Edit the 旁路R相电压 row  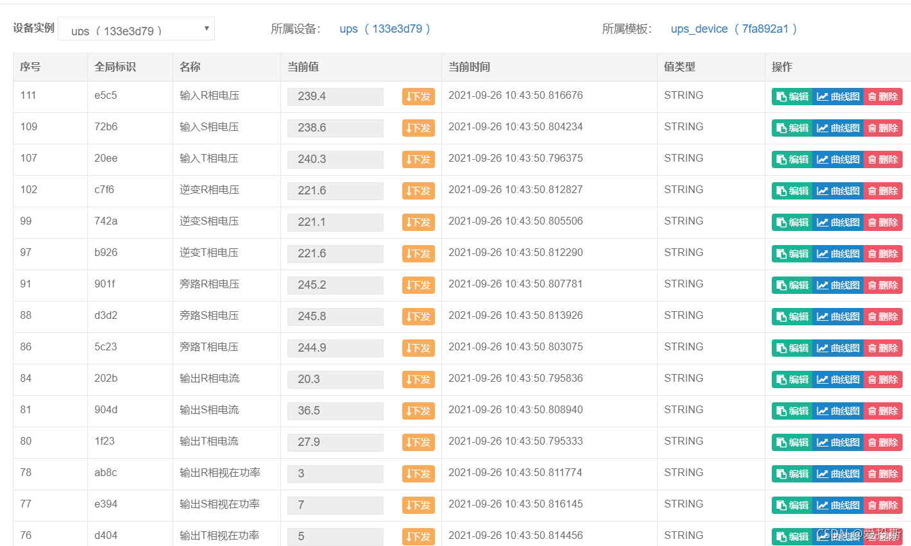(x=792, y=285)
